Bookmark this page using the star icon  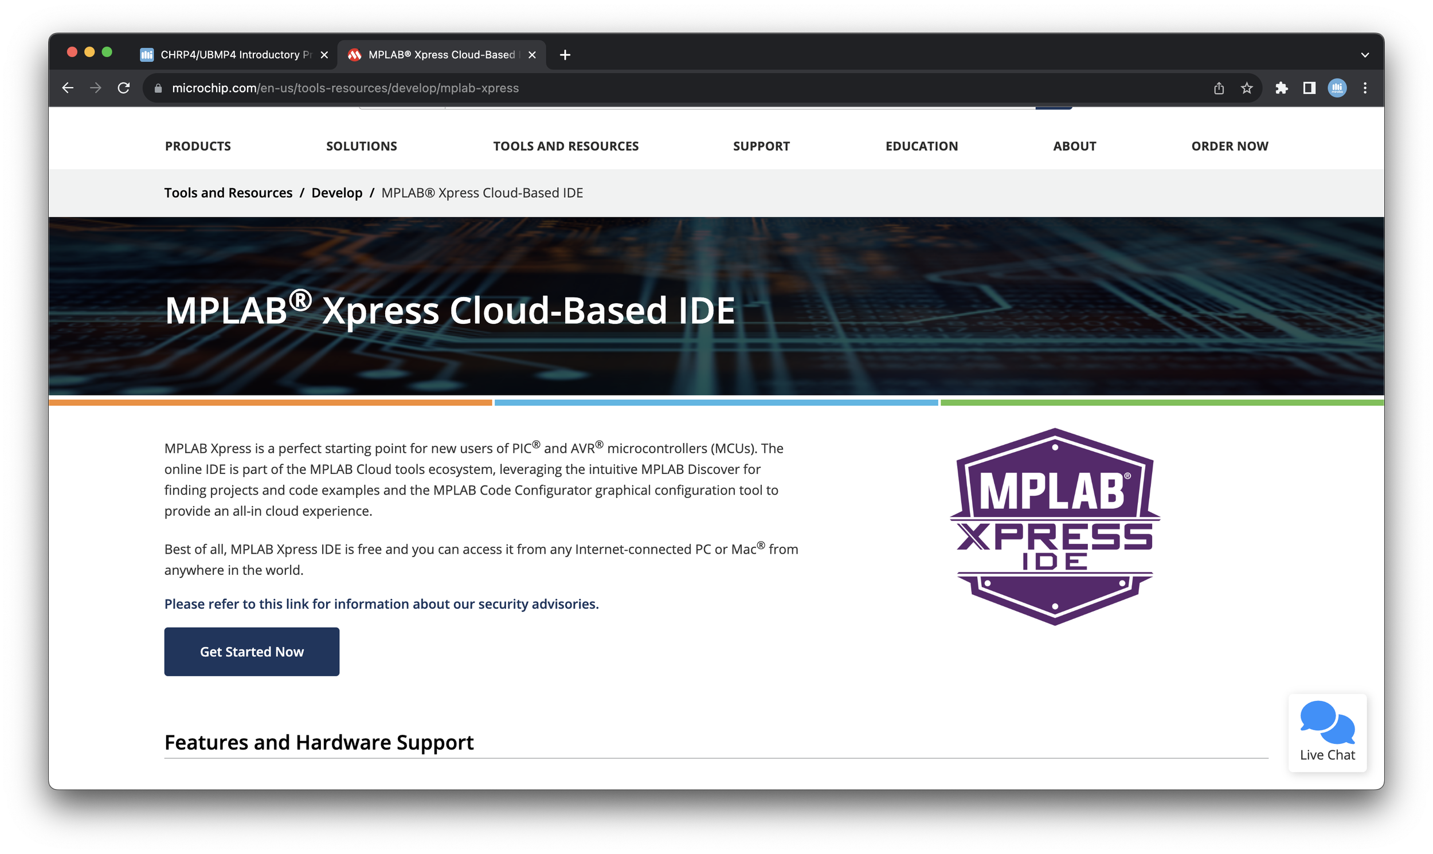[1247, 88]
